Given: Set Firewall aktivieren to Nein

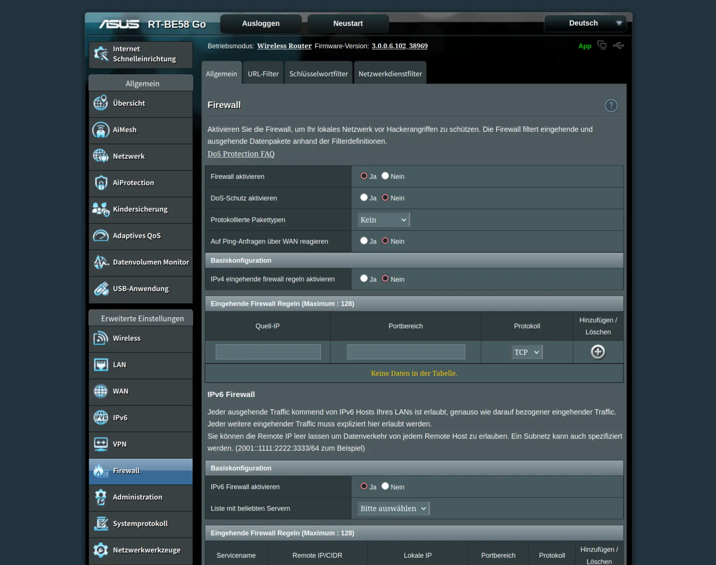Looking at the screenshot, I should [x=385, y=176].
